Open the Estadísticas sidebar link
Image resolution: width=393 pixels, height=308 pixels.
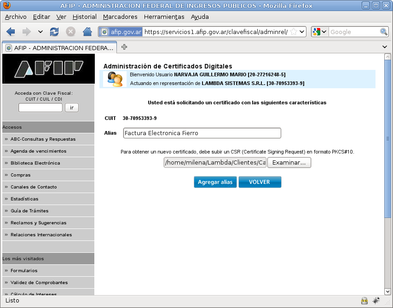point(24,199)
